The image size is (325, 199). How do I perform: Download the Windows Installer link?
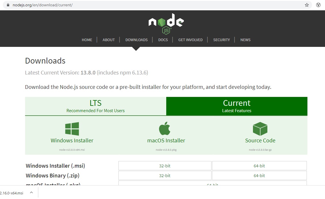point(72,140)
